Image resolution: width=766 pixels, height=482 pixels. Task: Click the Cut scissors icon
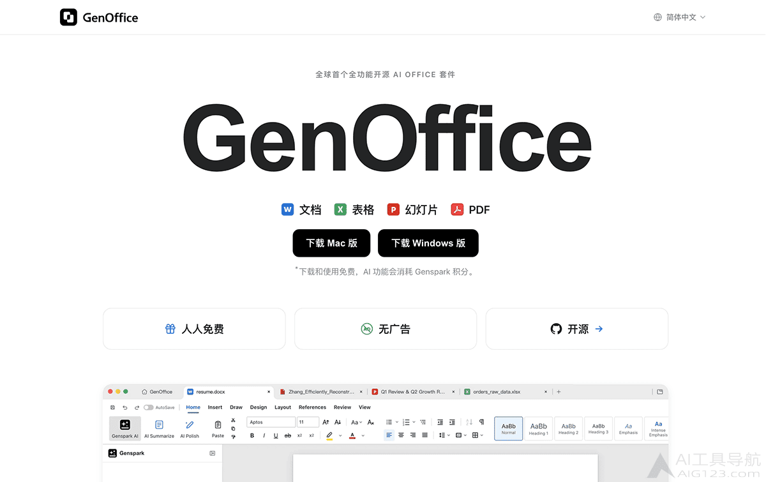pyautogui.click(x=233, y=420)
